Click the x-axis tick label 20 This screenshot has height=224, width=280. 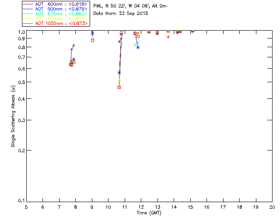tap(272, 207)
